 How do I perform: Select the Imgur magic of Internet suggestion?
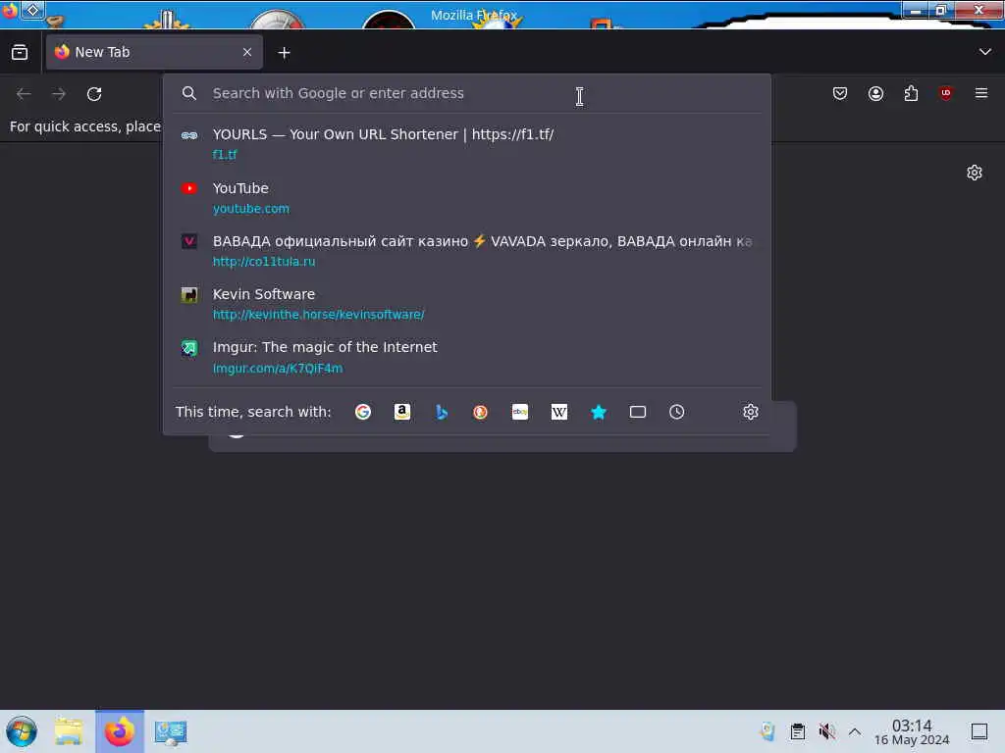(466, 357)
